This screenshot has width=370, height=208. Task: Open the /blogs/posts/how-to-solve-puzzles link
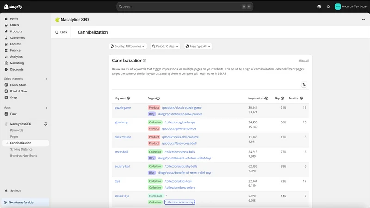180,114
